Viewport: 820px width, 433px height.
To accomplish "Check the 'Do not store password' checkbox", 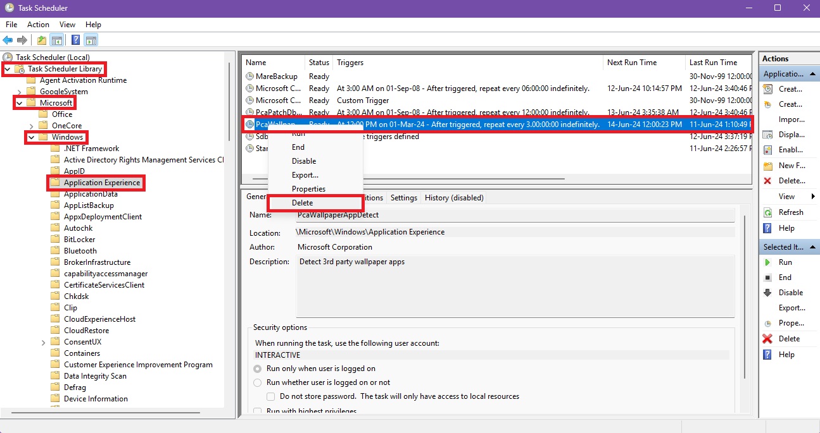I will point(270,396).
